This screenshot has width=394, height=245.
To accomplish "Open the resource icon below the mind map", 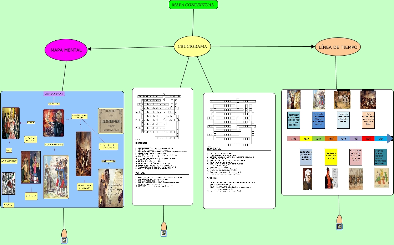I will tap(64, 241).
